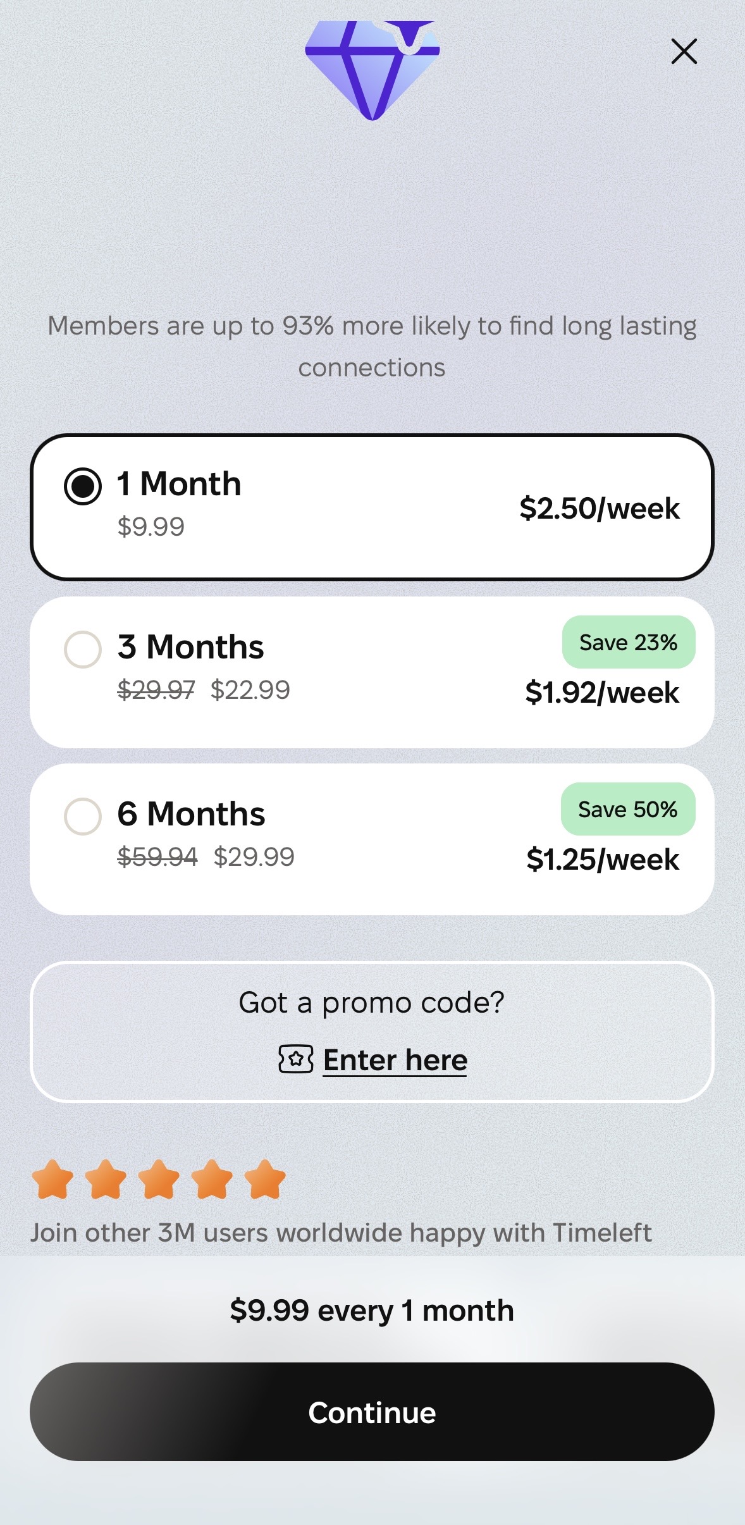745x1525 pixels.
Task: Select the 6 Months radio button
Action: [x=83, y=816]
